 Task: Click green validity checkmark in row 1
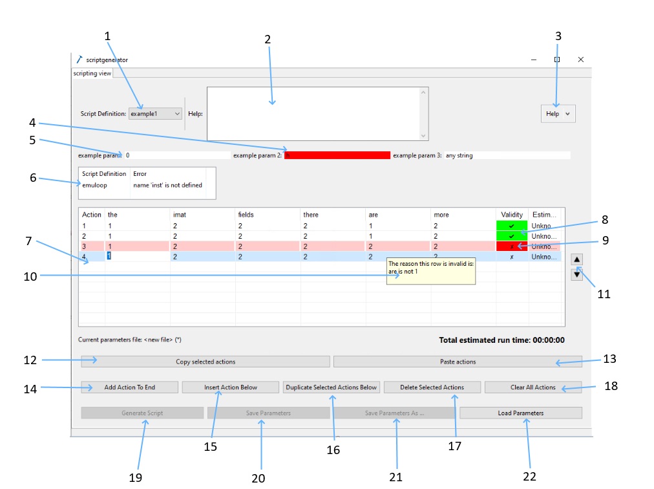pos(512,226)
